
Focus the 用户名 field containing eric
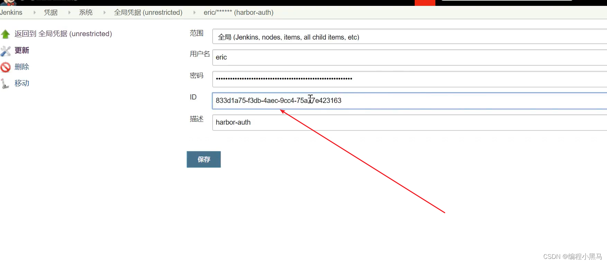pos(410,57)
